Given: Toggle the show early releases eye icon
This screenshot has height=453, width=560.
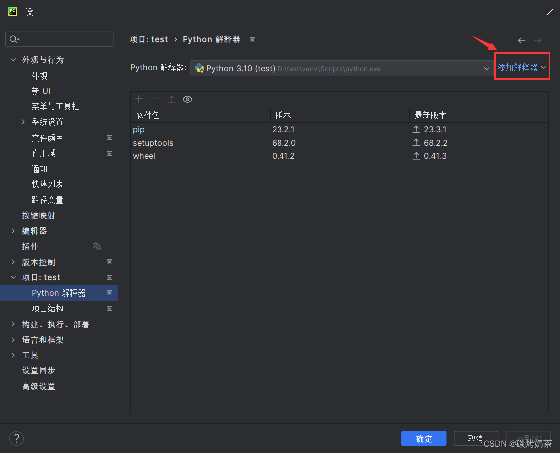Looking at the screenshot, I should click(x=187, y=99).
